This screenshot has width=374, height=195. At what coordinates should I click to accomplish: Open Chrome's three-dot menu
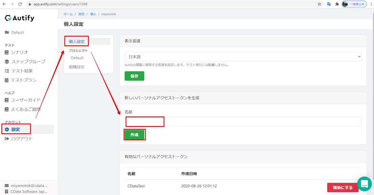coord(370,4)
